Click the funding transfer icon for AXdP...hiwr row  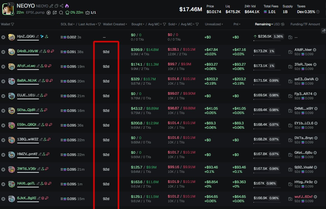click(x=290, y=52)
